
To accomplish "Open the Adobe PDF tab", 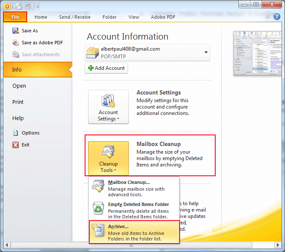I will pos(163,17).
